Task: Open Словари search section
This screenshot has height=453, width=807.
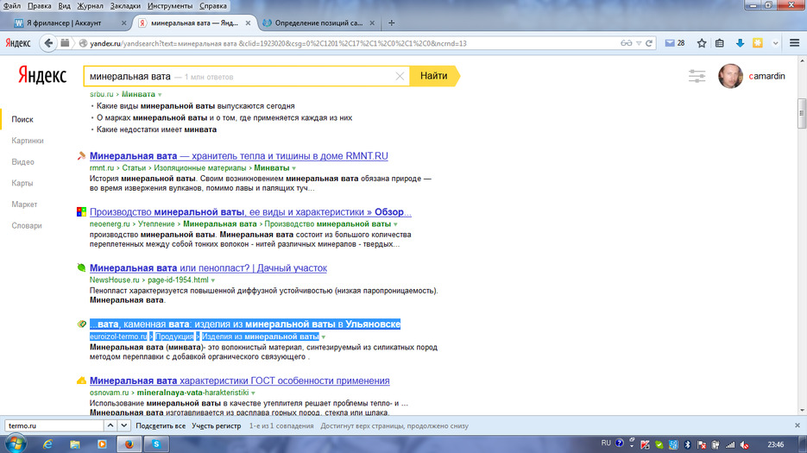Action: pos(26,225)
